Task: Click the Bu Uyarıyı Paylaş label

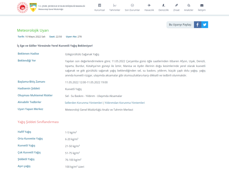Action: click(x=180, y=25)
